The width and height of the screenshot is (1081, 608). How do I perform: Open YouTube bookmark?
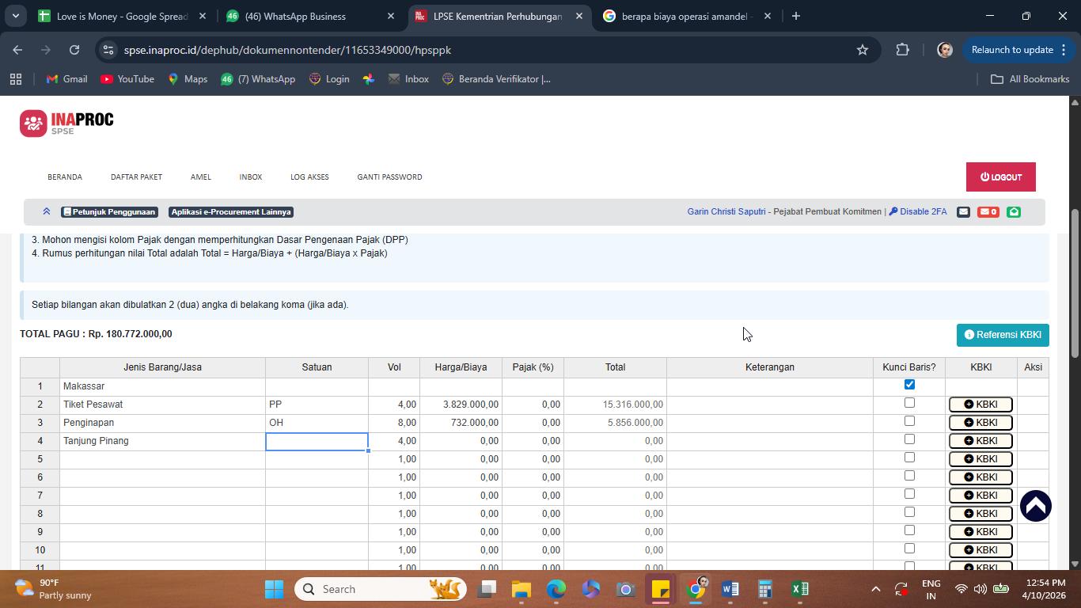point(127,79)
